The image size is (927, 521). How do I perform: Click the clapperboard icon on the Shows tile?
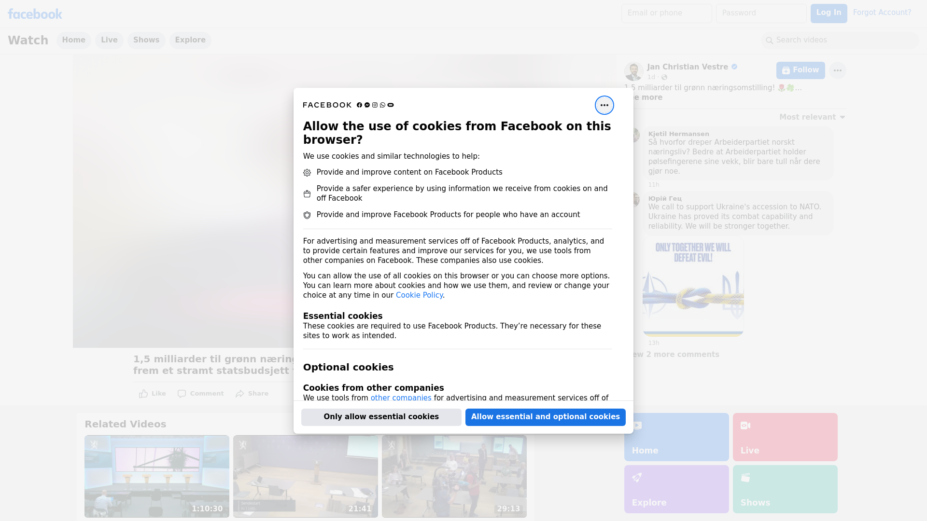tap(745, 478)
